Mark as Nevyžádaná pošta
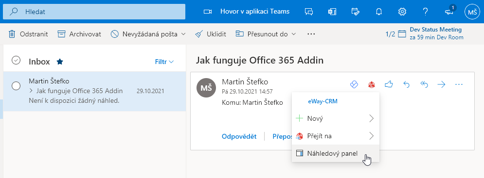The width and height of the screenshot is (484, 178). pyautogui.click(x=144, y=34)
